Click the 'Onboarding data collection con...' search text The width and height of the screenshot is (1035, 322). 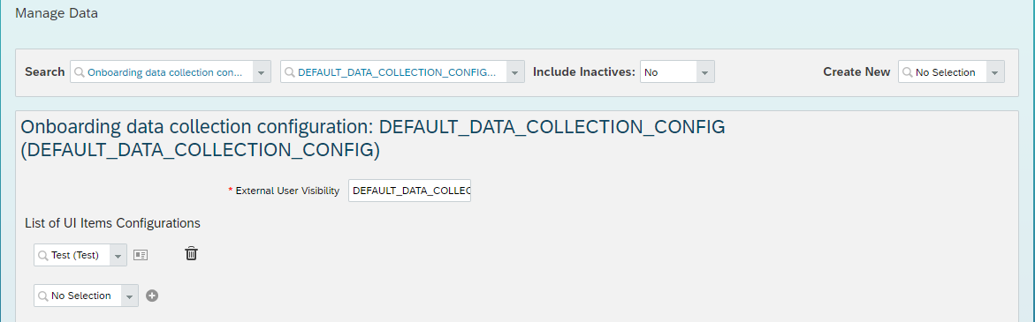click(165, 72)
